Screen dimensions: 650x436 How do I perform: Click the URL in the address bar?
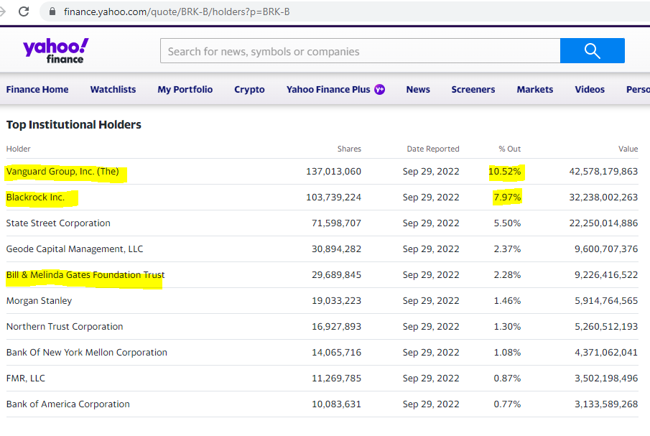(x=177, y=11)
